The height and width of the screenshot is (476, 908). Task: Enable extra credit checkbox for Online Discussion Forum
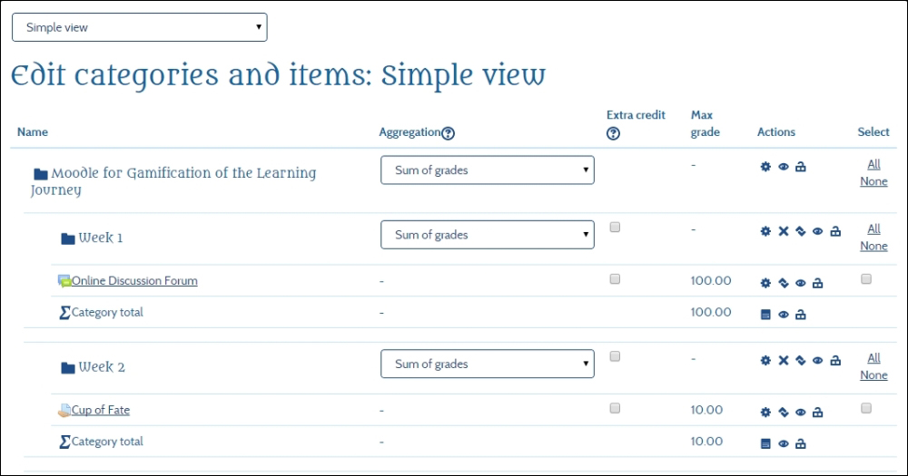(615, 279)
